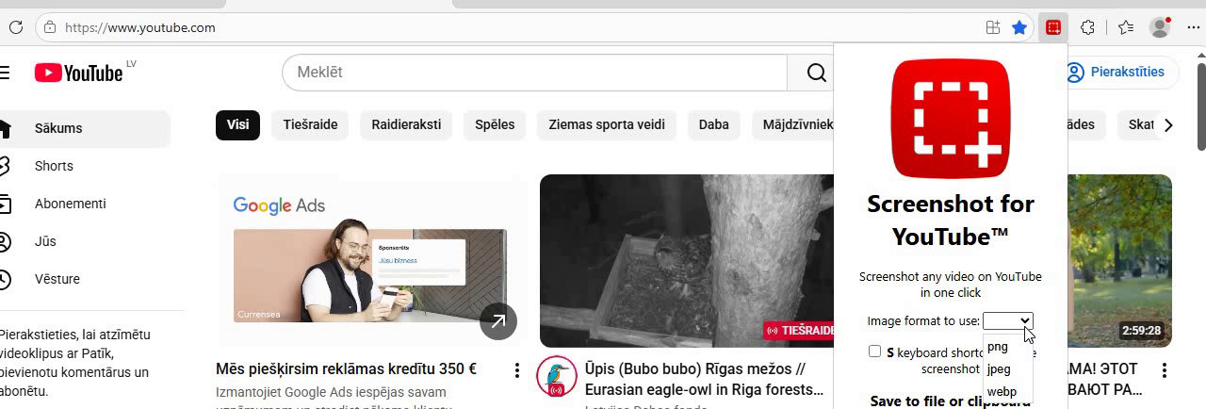Open the browser profile avatar

1161,27
